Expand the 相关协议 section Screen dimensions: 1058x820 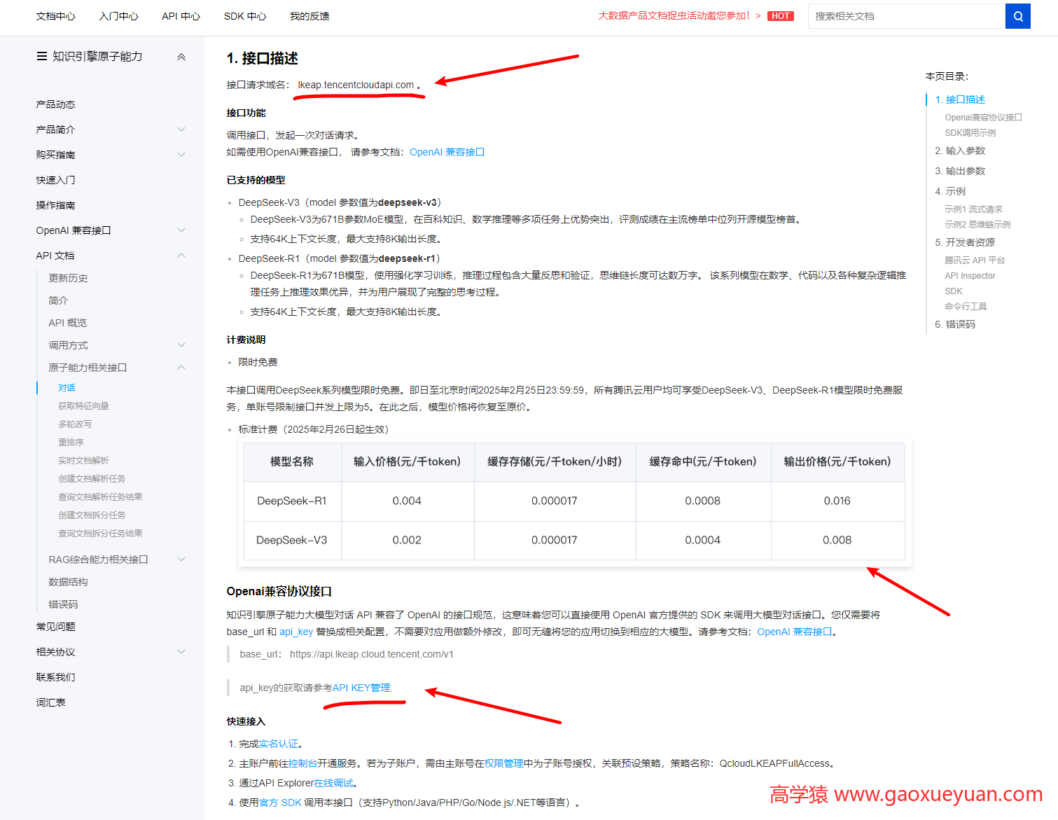coord(181,651)
